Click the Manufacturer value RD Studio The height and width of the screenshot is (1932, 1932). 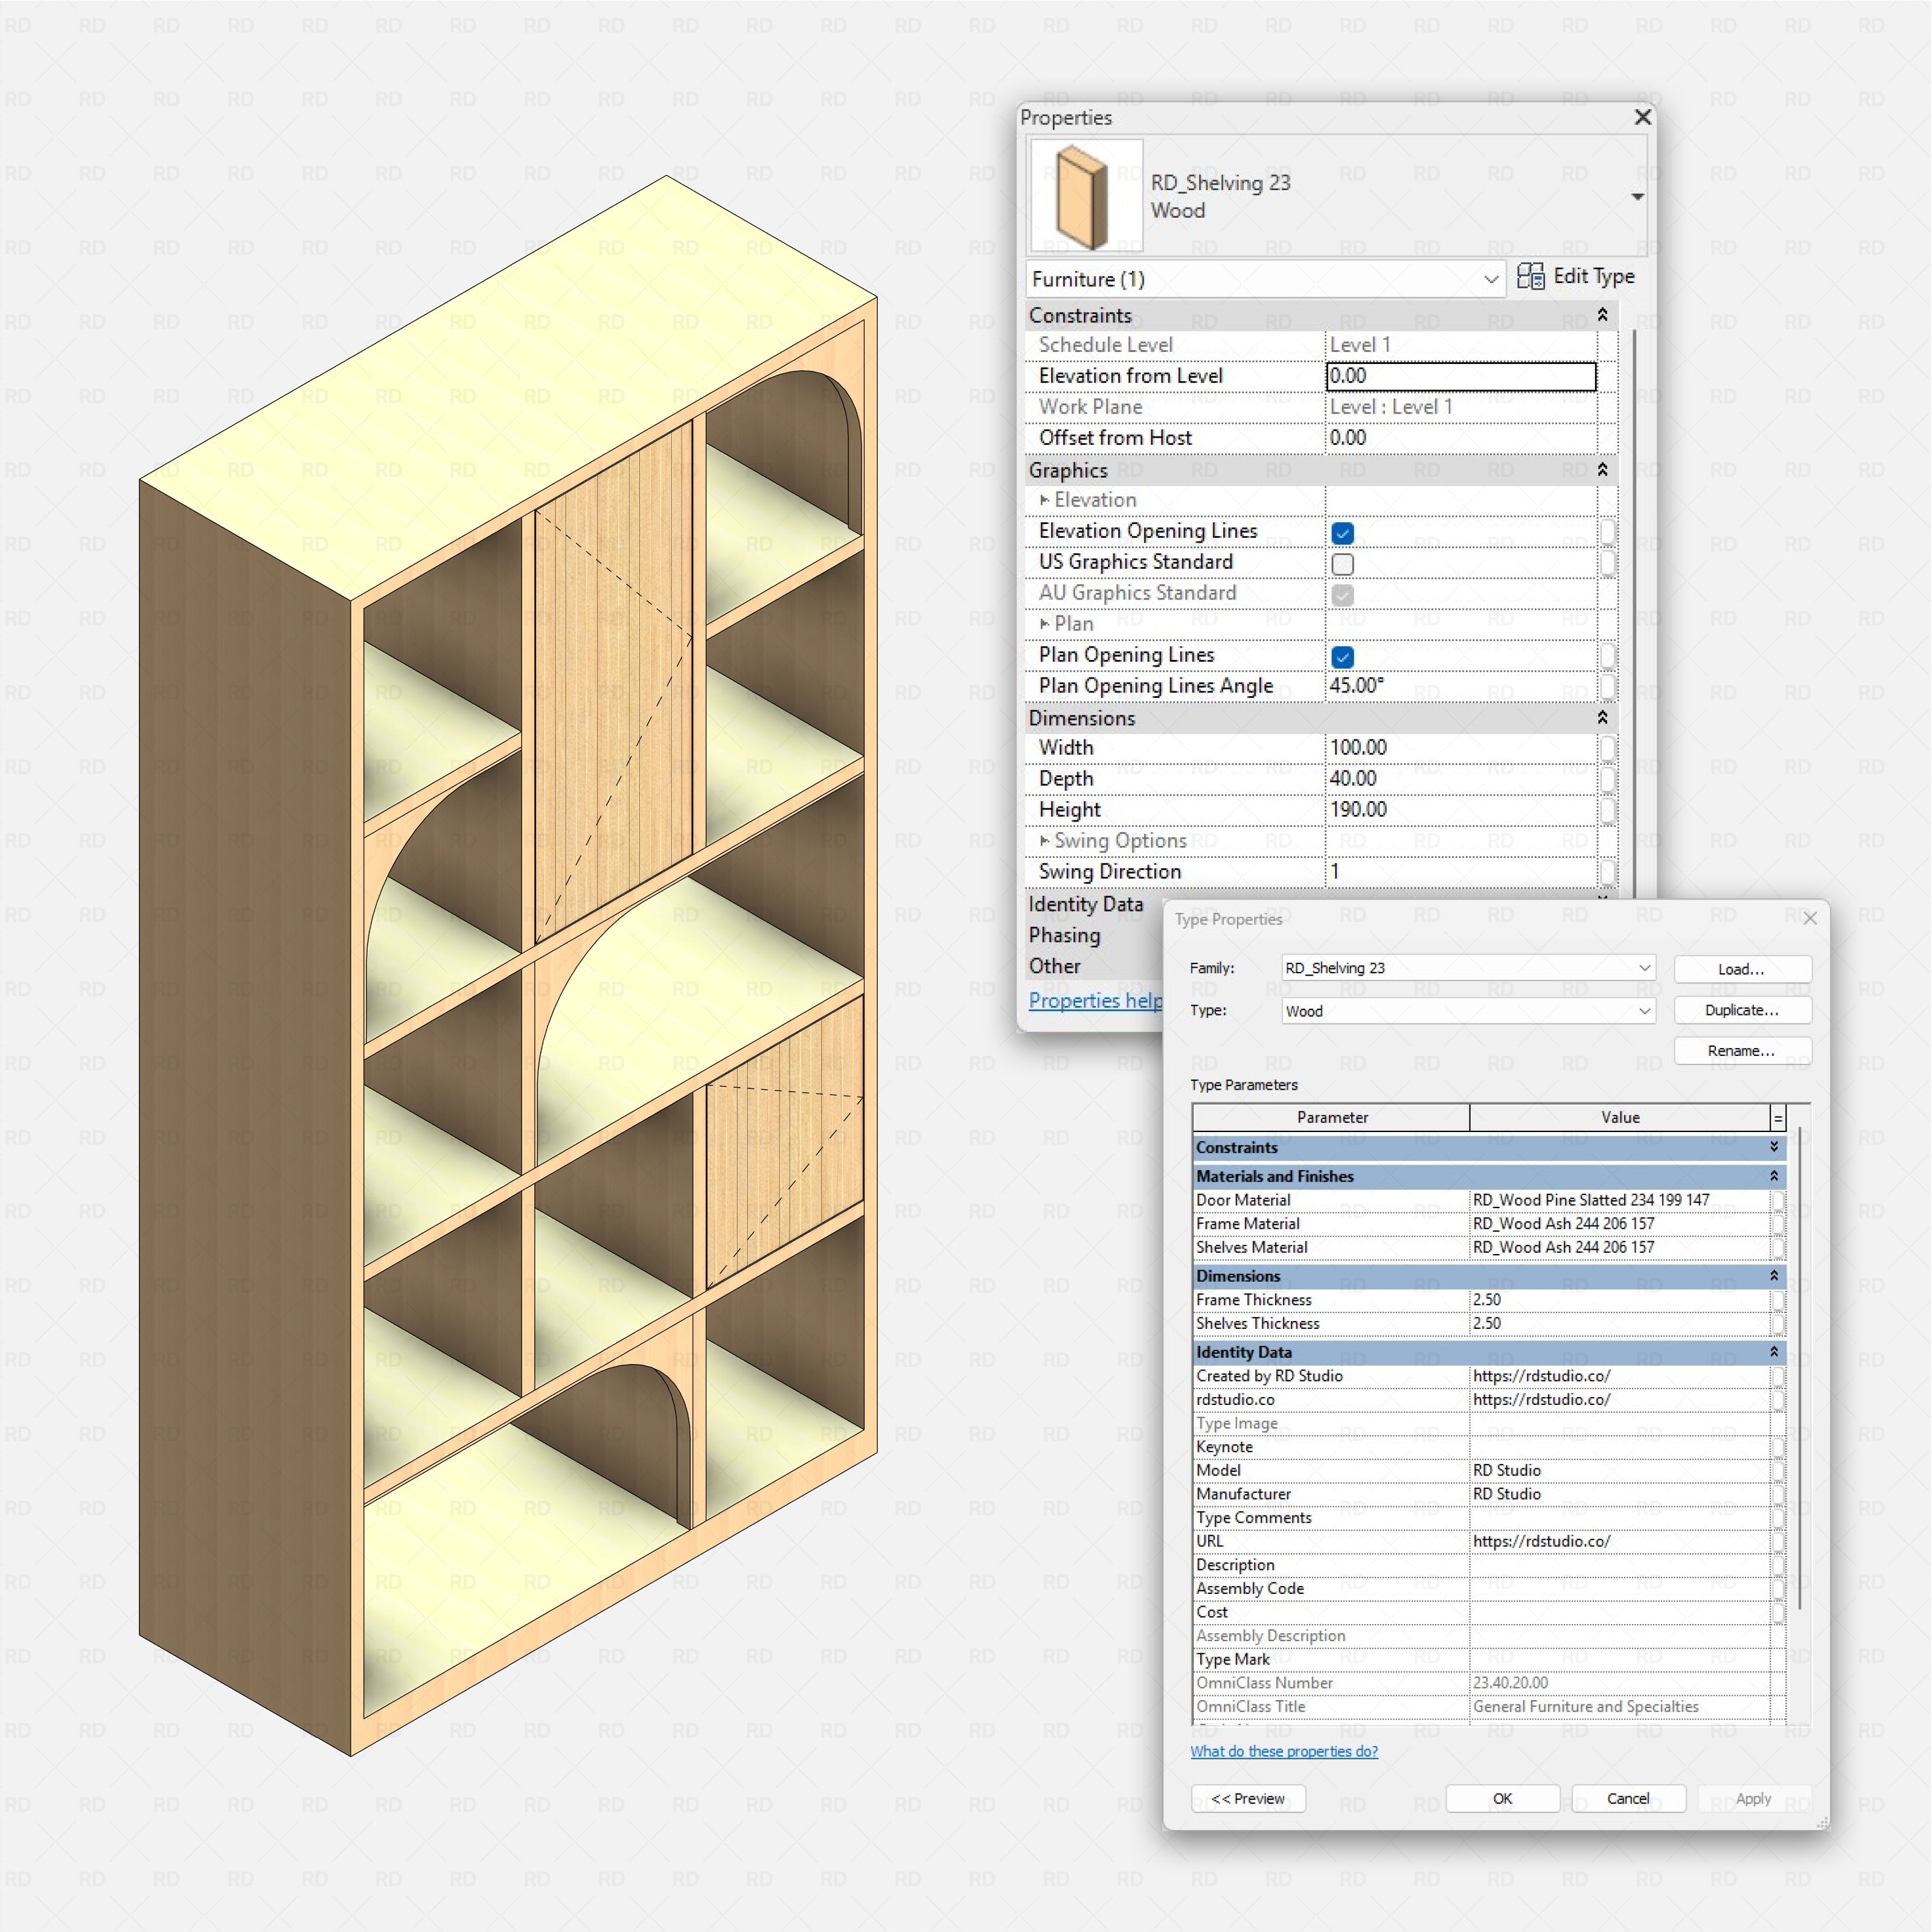pyautogui.click(x=1619, y=1494)
